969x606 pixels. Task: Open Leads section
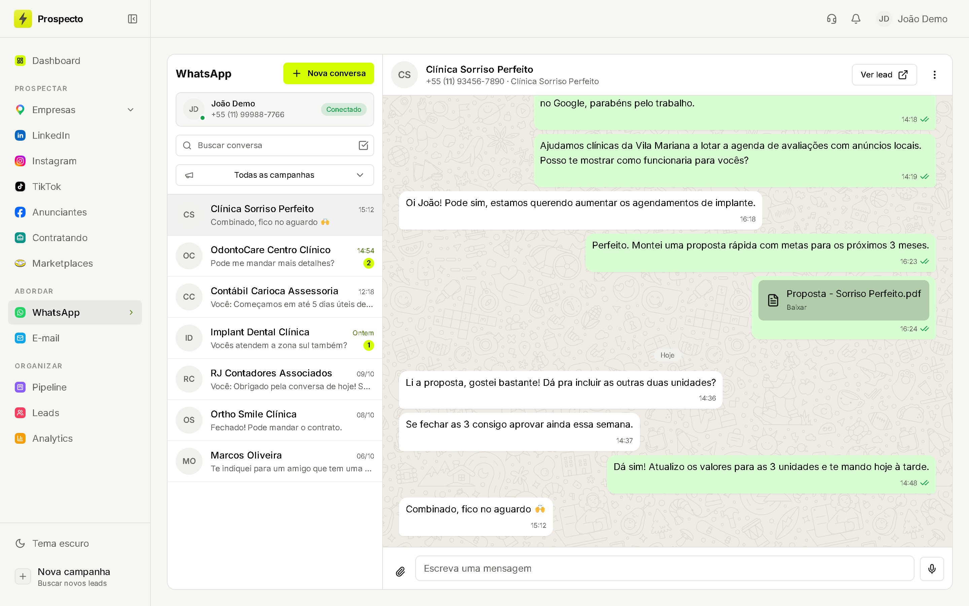75,413
